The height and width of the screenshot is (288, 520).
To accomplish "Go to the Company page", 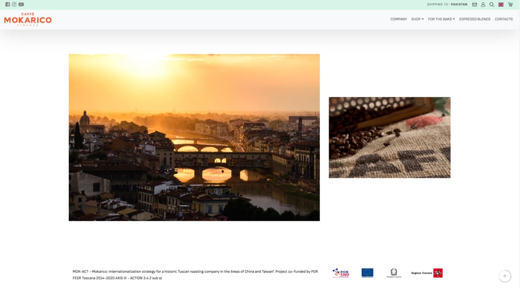I will point(398,19).
